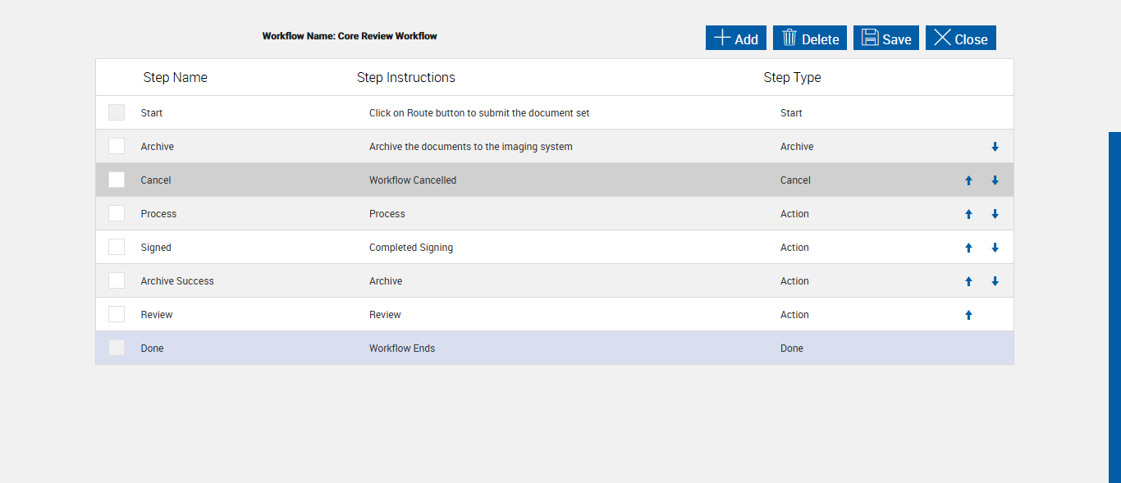Move the Archive Success step up
Image resolution: width=1121 pixels, height=483 pixels.
pos(968,281)
